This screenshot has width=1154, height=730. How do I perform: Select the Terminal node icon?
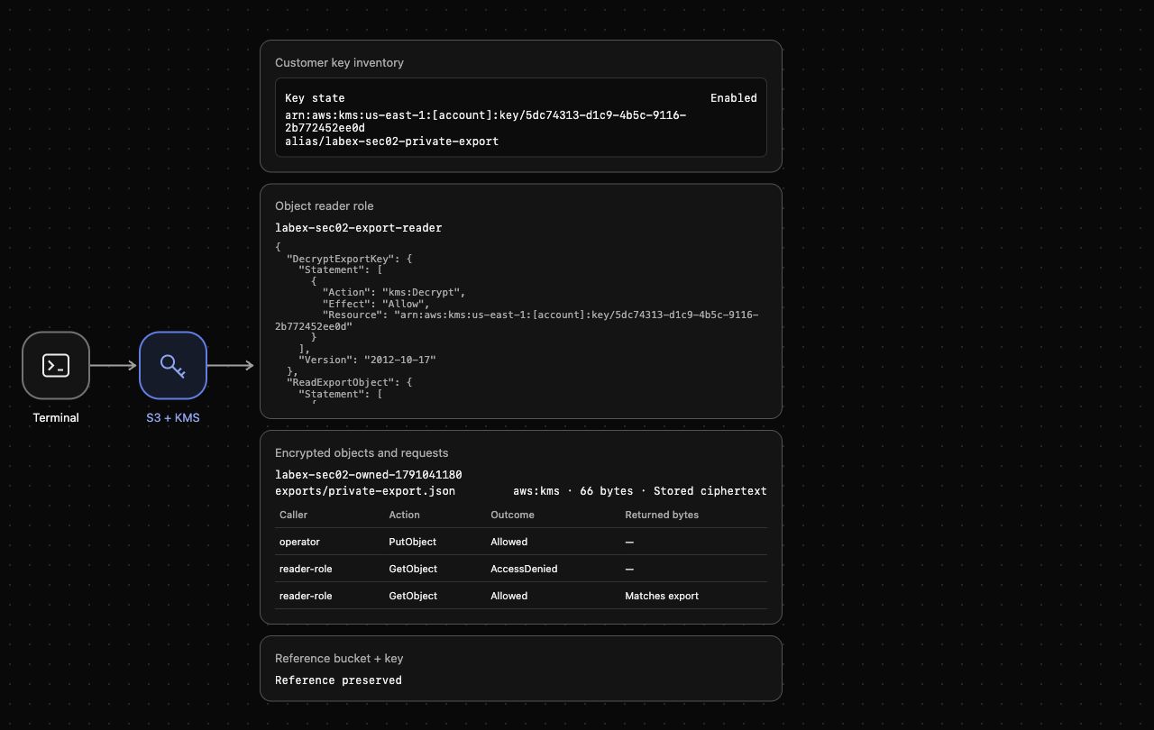tap(56, 365)
